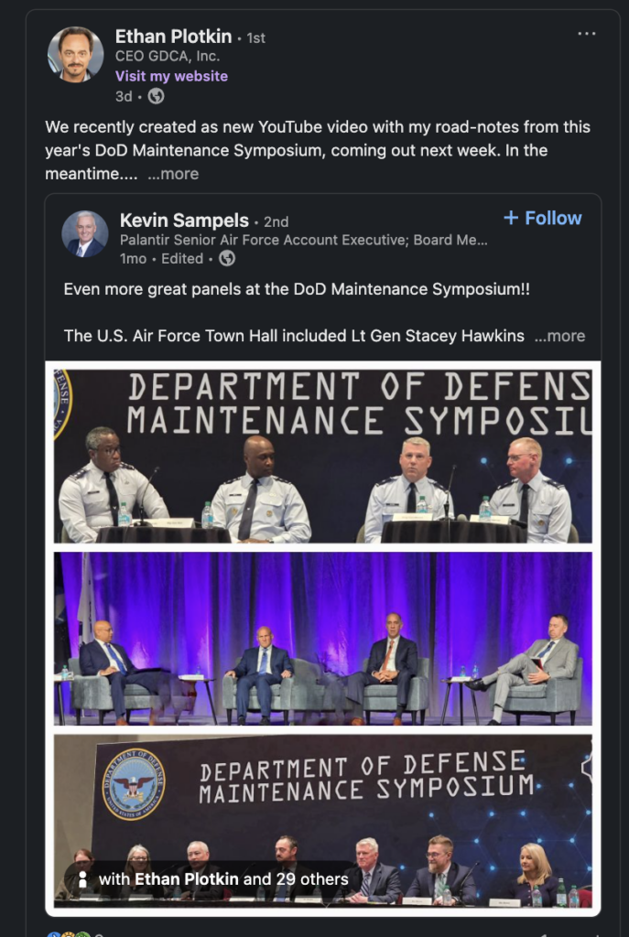629x937 pixels.
Task: Open the bottom symposium panel photo
Action: click(323, 821)
